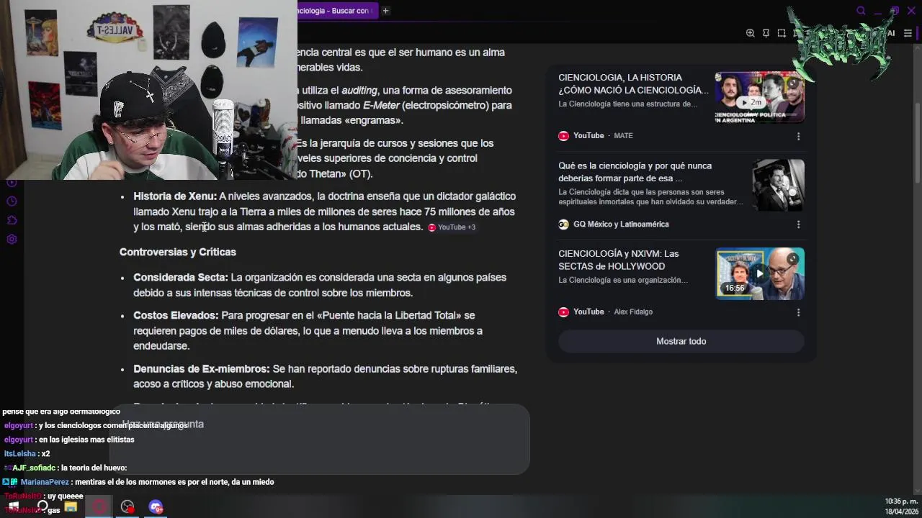This screenshot has width=922, height=518.
Task: Click the zoom-in magnifier toolbar icon
Action: pos(750,33)
